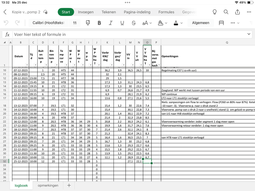Open the search magnifier icon

(x=226, y=12)
